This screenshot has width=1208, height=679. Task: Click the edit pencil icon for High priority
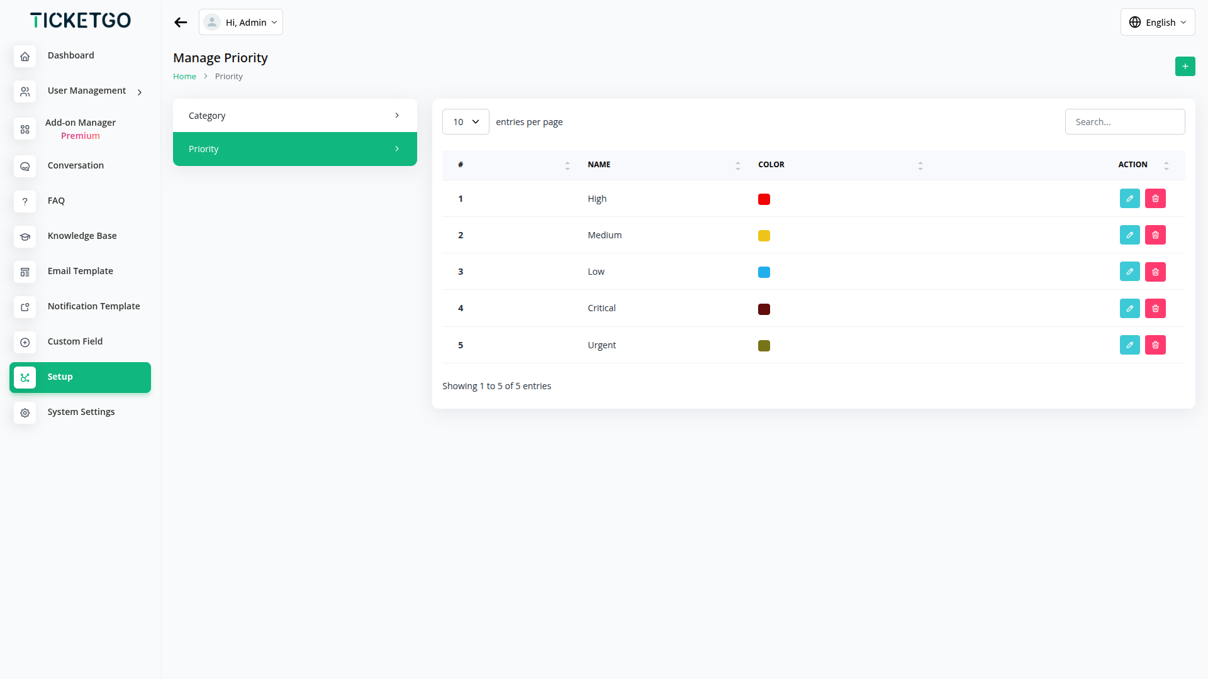(x=1129, y=199)
